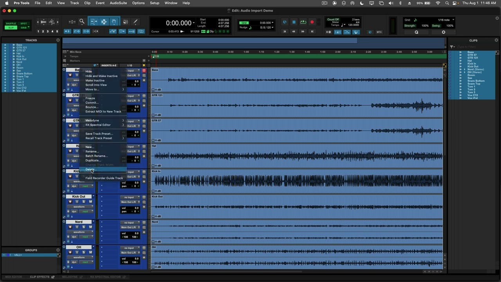The height and width of the screenshot is (282, 501).
Task: Select Vox C12 clip in Clips list
Action: 473,95
